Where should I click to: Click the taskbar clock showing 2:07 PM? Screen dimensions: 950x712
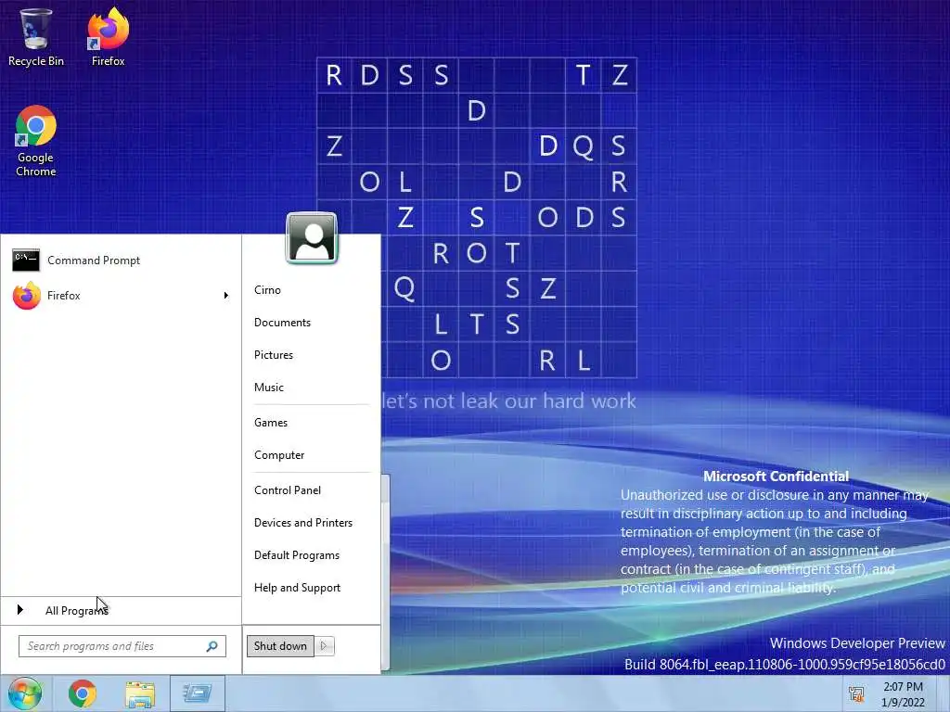(903, 694)
